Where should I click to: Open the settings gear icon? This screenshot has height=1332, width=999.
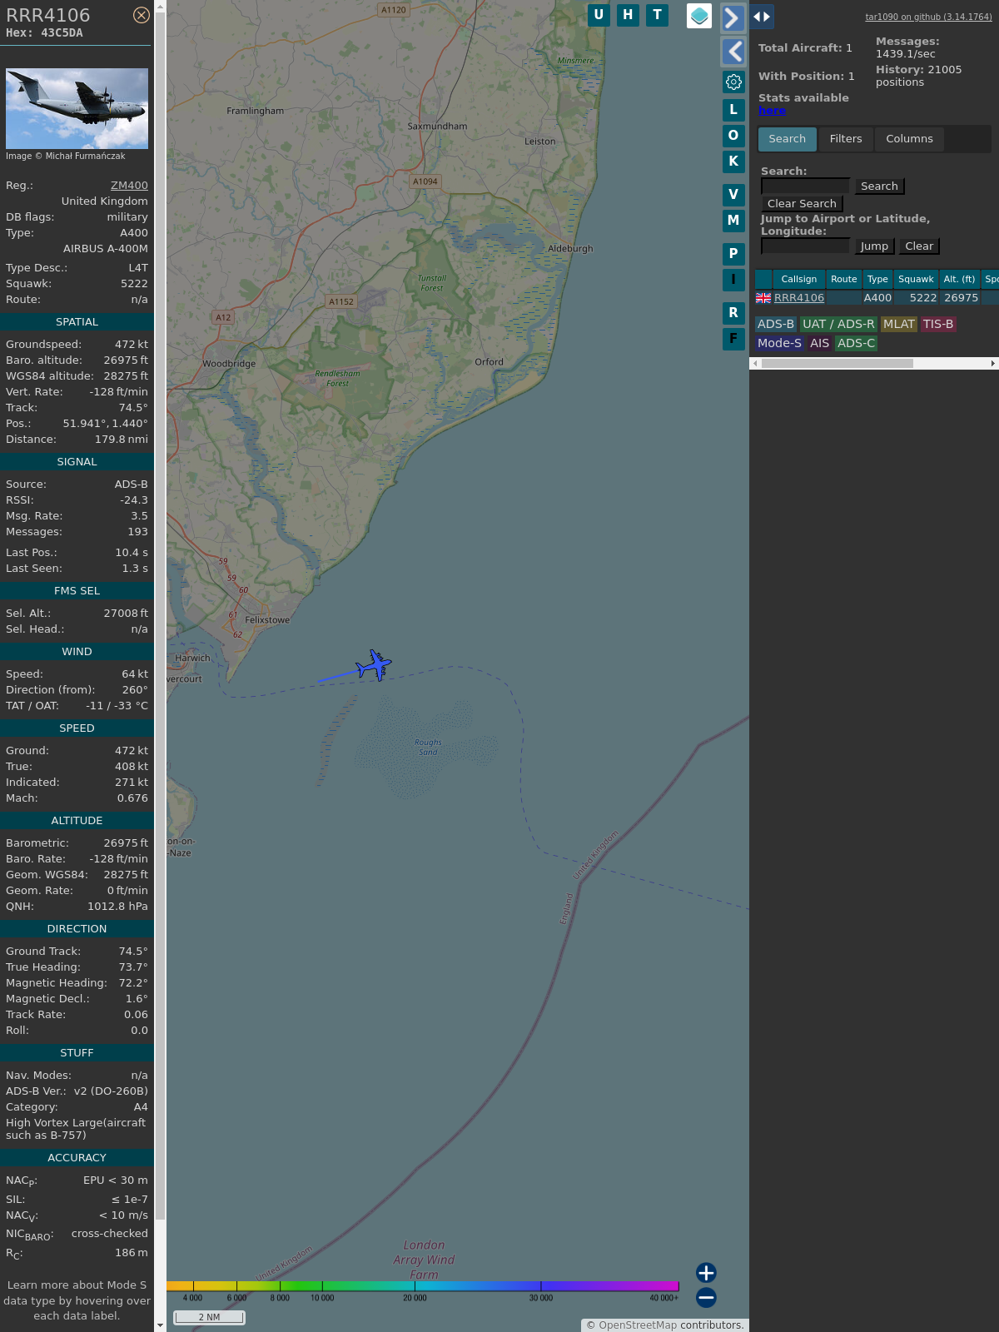click(733, 82)
